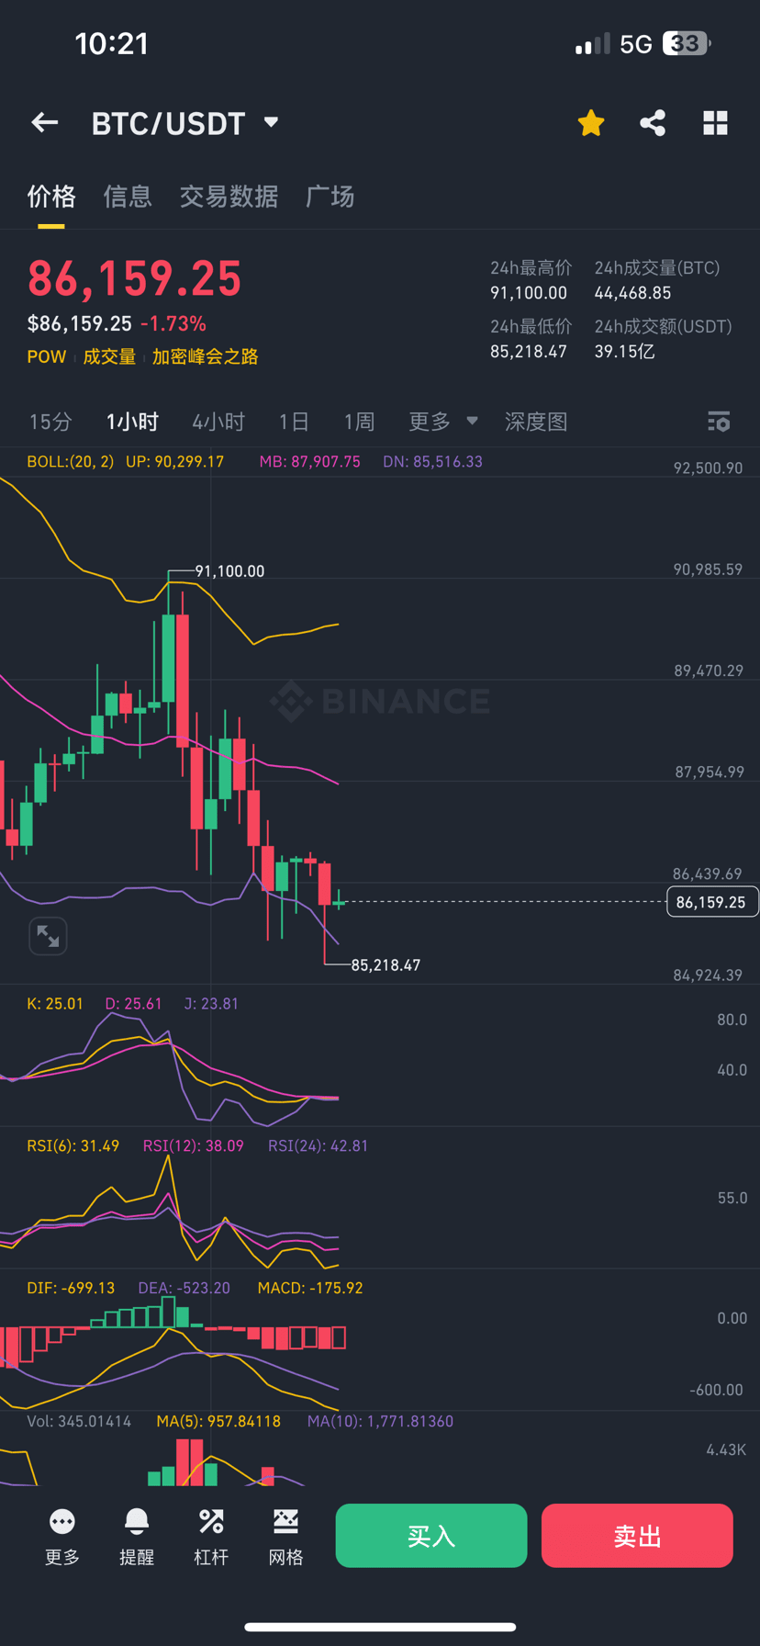Select the 4小时 timeframe
This screenshot has height=1646, width=760.
[x=218, y=422]
